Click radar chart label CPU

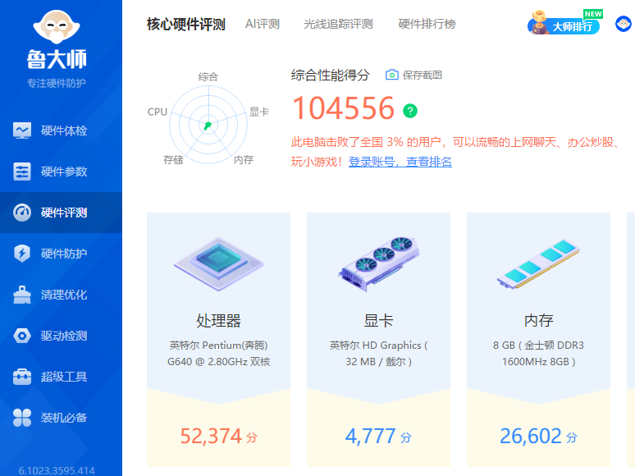point(158,112)
